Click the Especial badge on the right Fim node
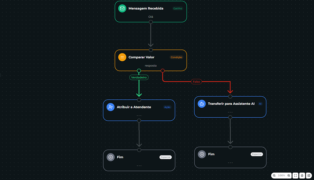314x180 pixels. [257, 154]
